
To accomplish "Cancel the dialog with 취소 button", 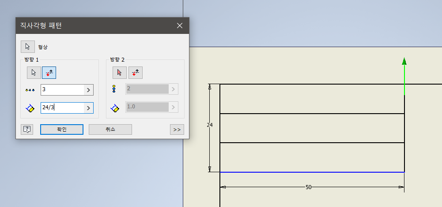I will coord(110,129).
